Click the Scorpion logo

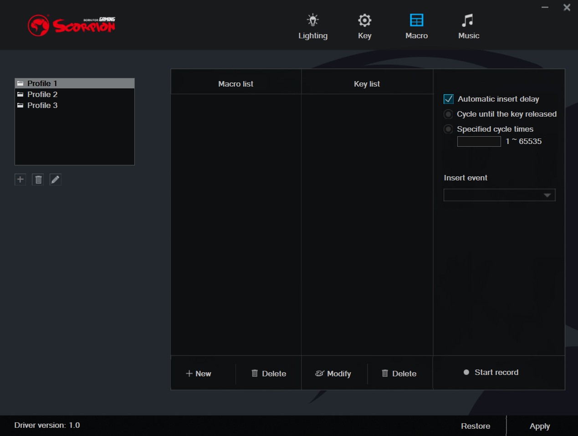(72, 26)
